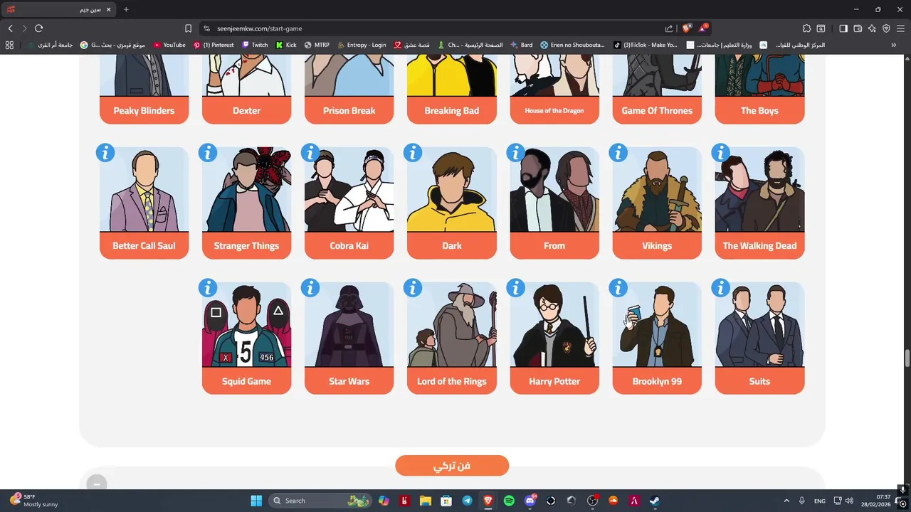Screen dimensions: 911x512
Task: Click the orange فن تركي section button
Action: (x=452, y=466)
